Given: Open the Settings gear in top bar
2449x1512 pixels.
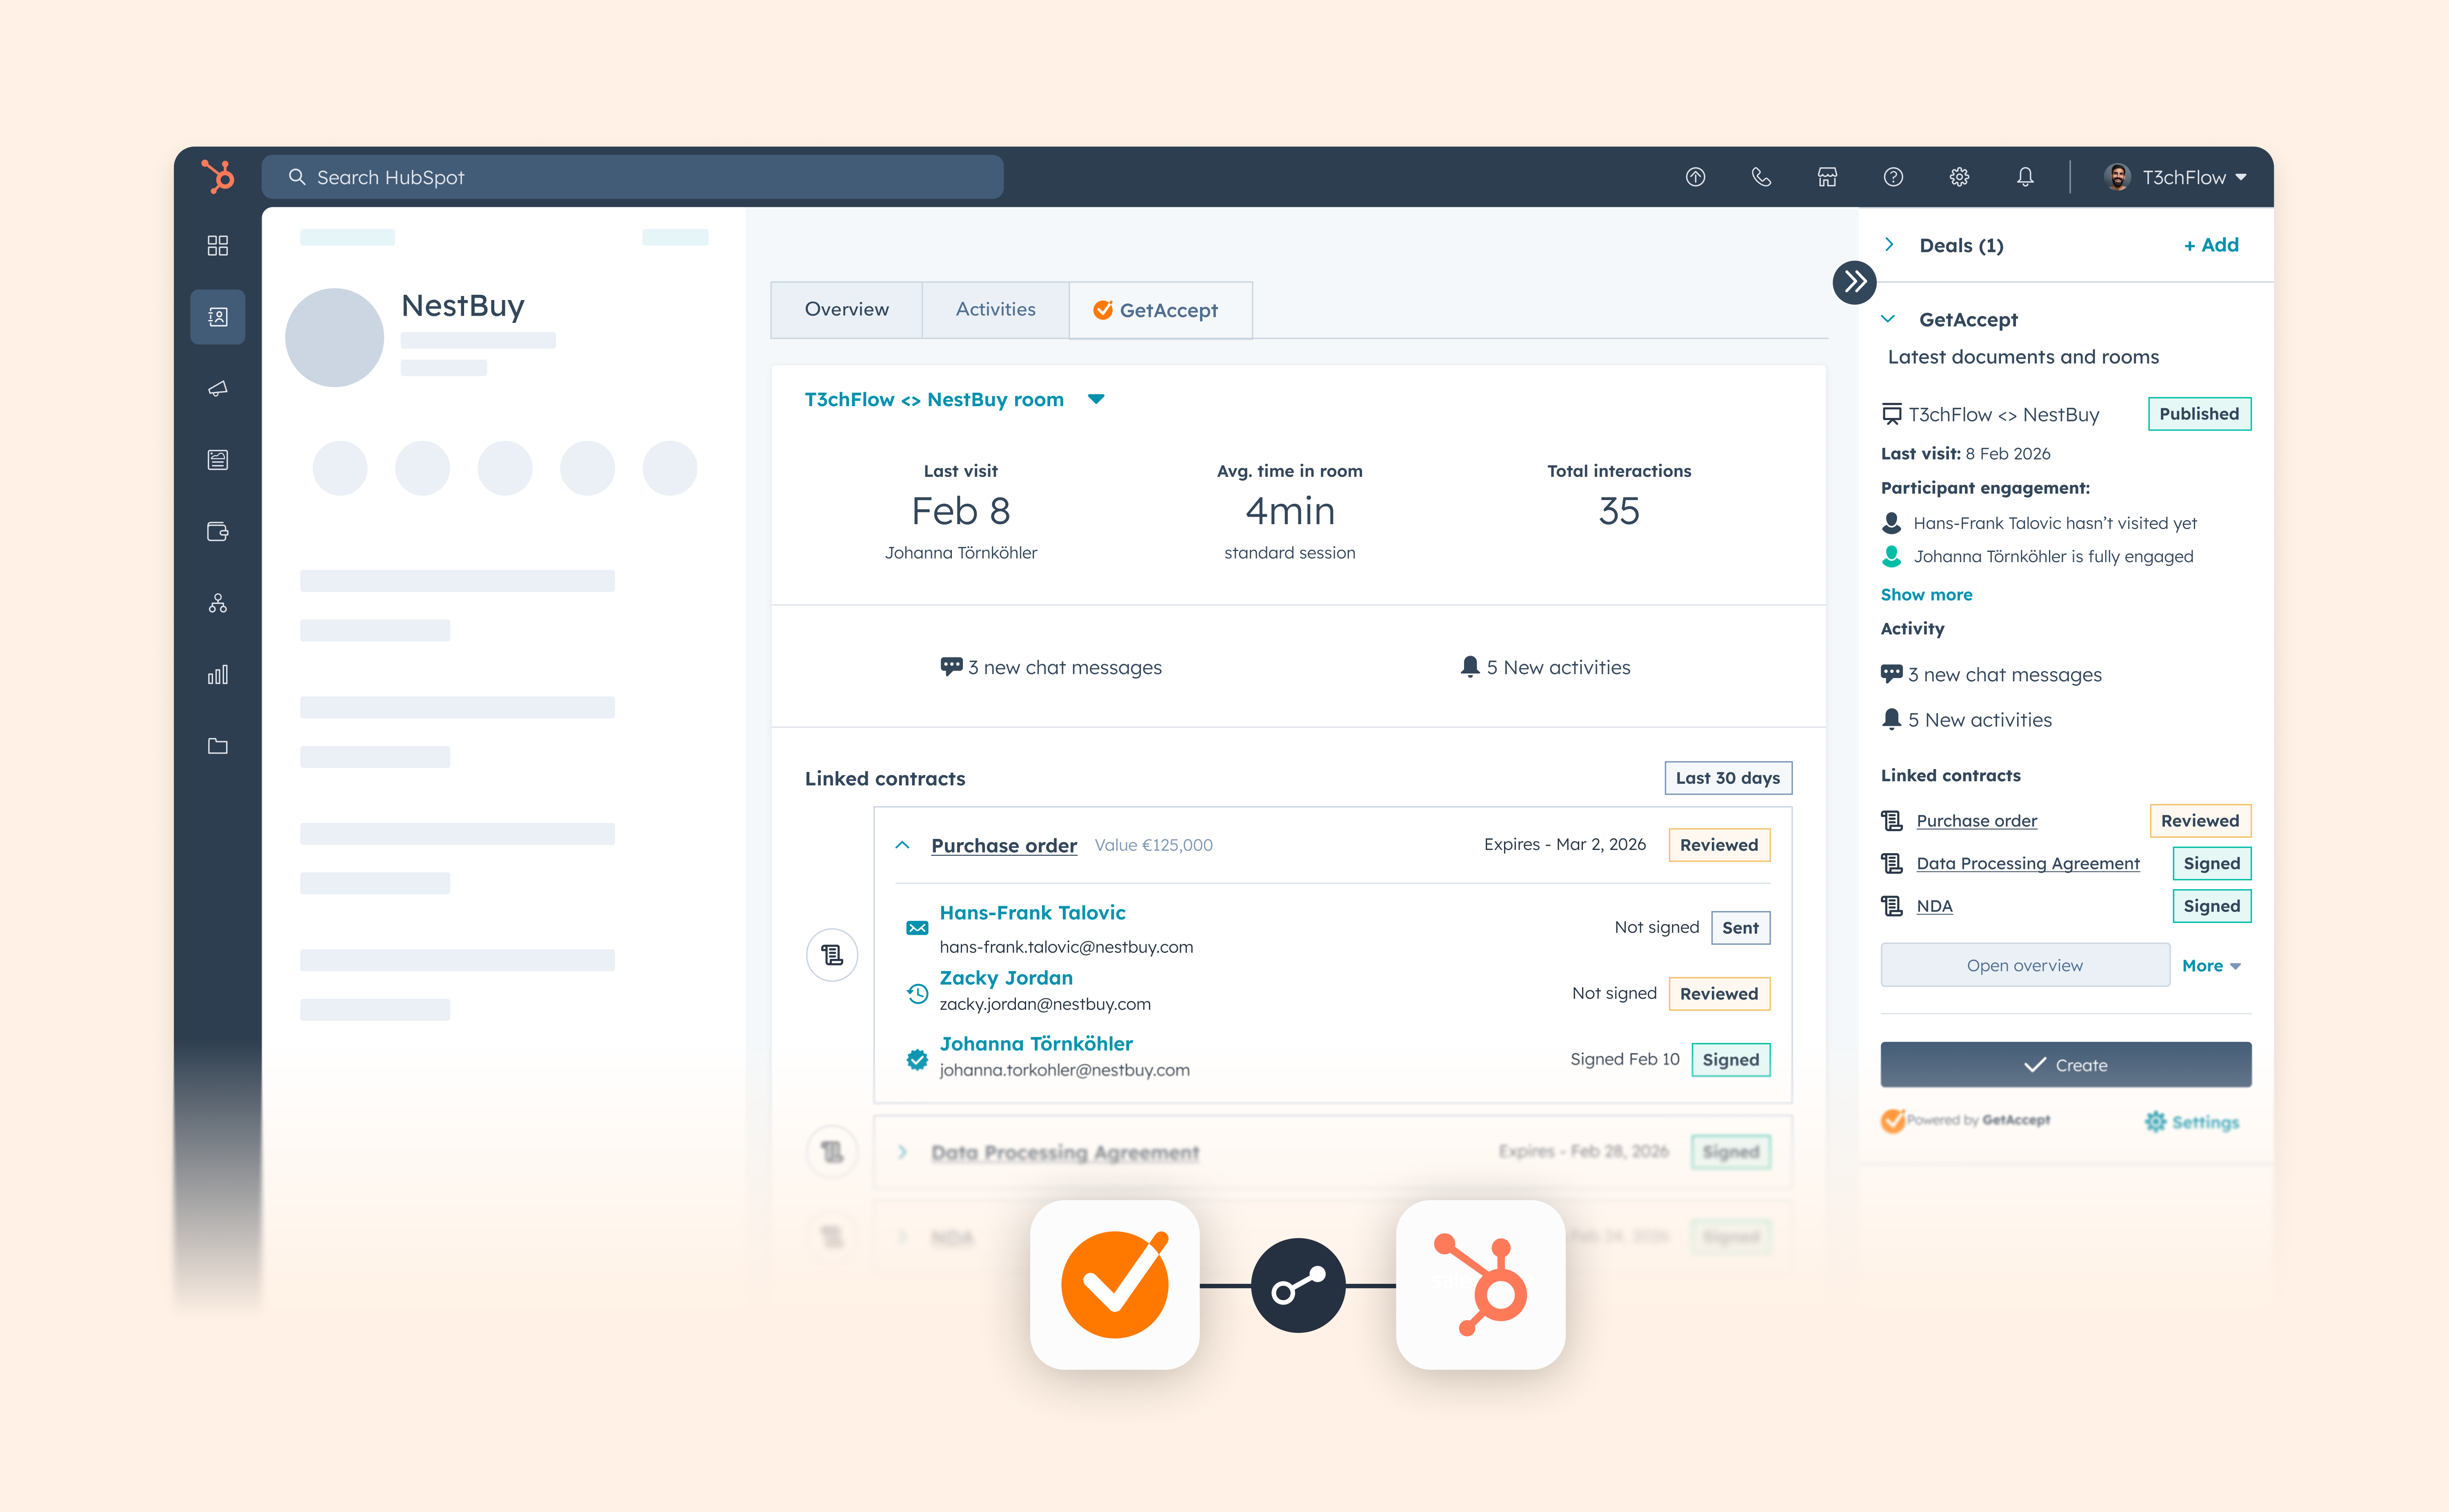Looking at the screenshot, I should click(1959, 177).
